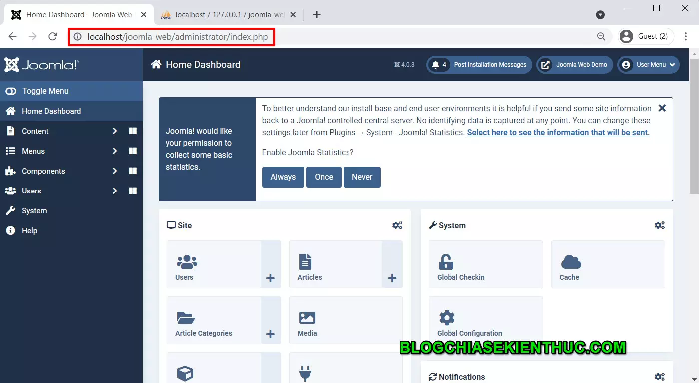Open Global Checkin tile
This screenshot has height=383, width=699.
pyautogui.click(x=486, y=264)
